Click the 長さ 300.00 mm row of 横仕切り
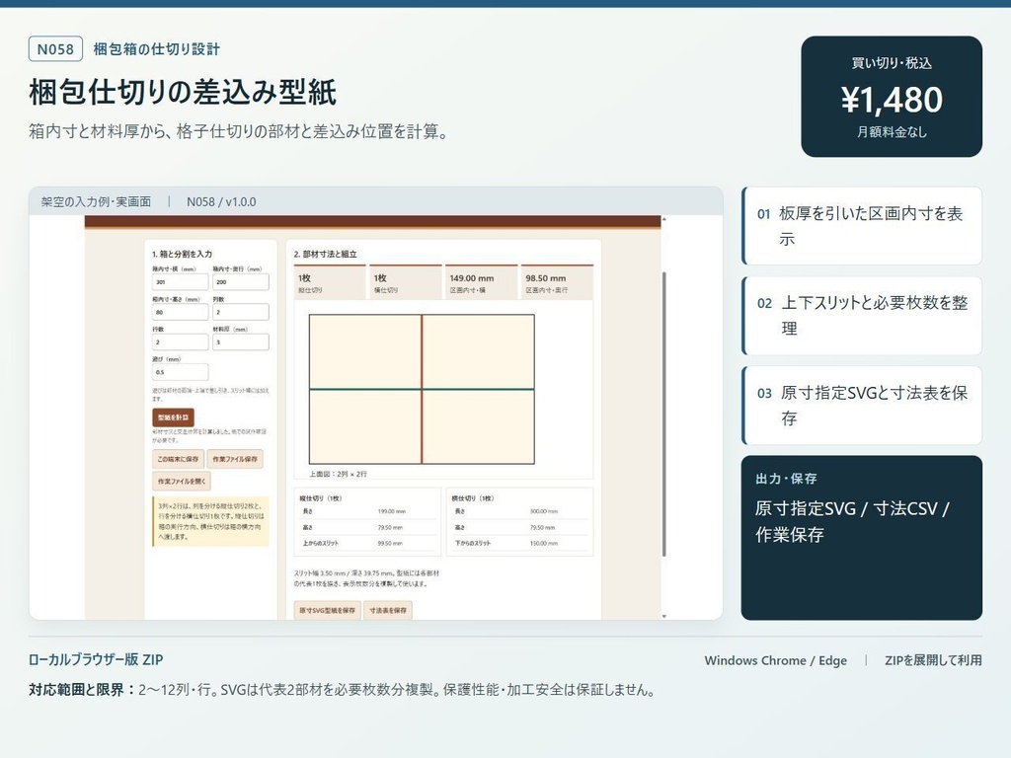 click(x=519, y=511)
